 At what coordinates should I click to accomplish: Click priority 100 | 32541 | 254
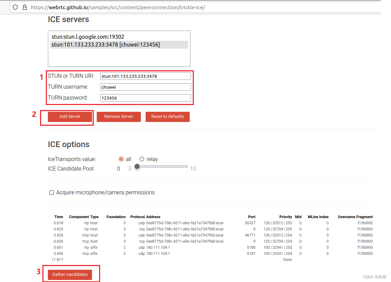[278, 253]
